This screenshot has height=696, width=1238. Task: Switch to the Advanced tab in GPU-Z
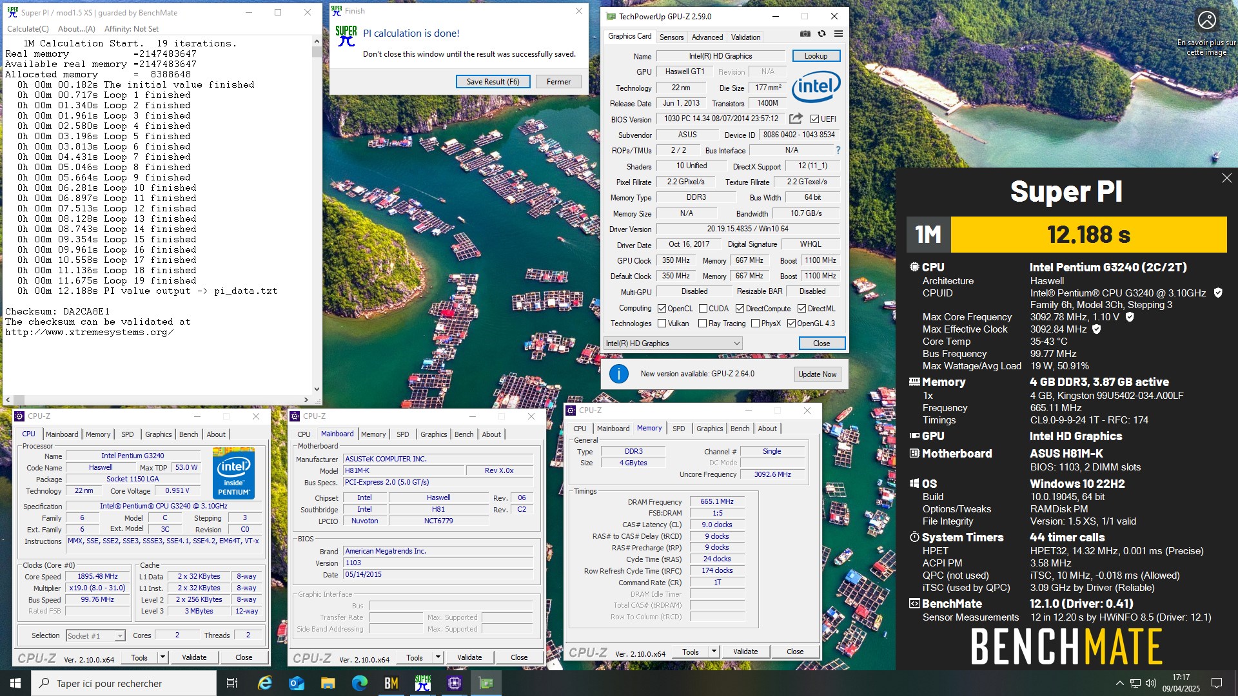(707, 37)
